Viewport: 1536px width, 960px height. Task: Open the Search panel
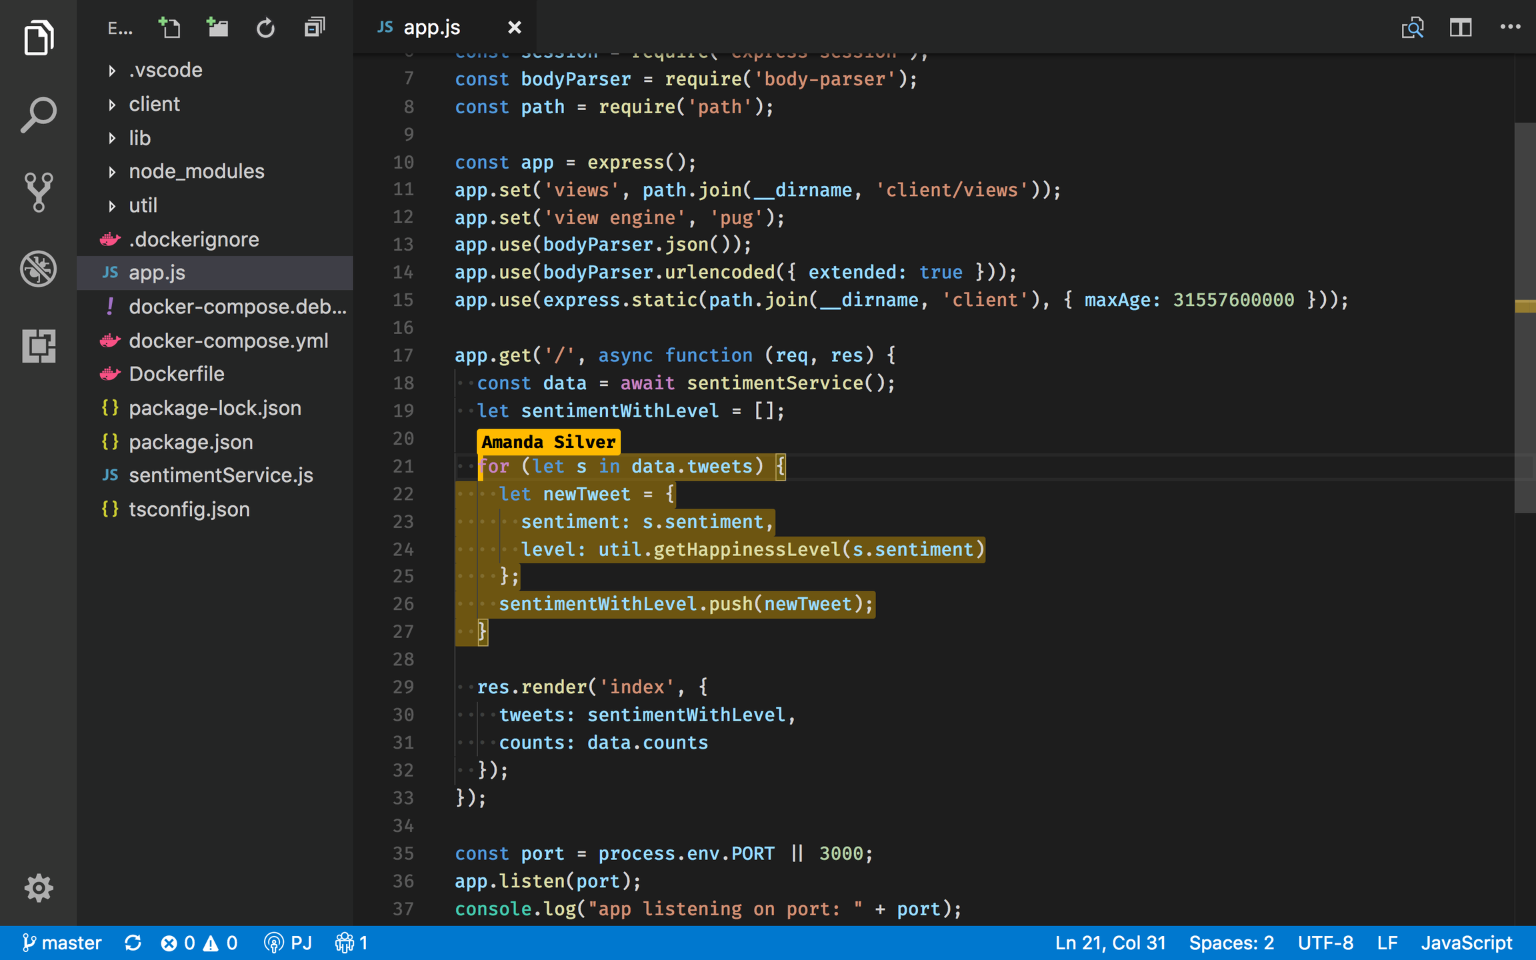pos(39,113)
